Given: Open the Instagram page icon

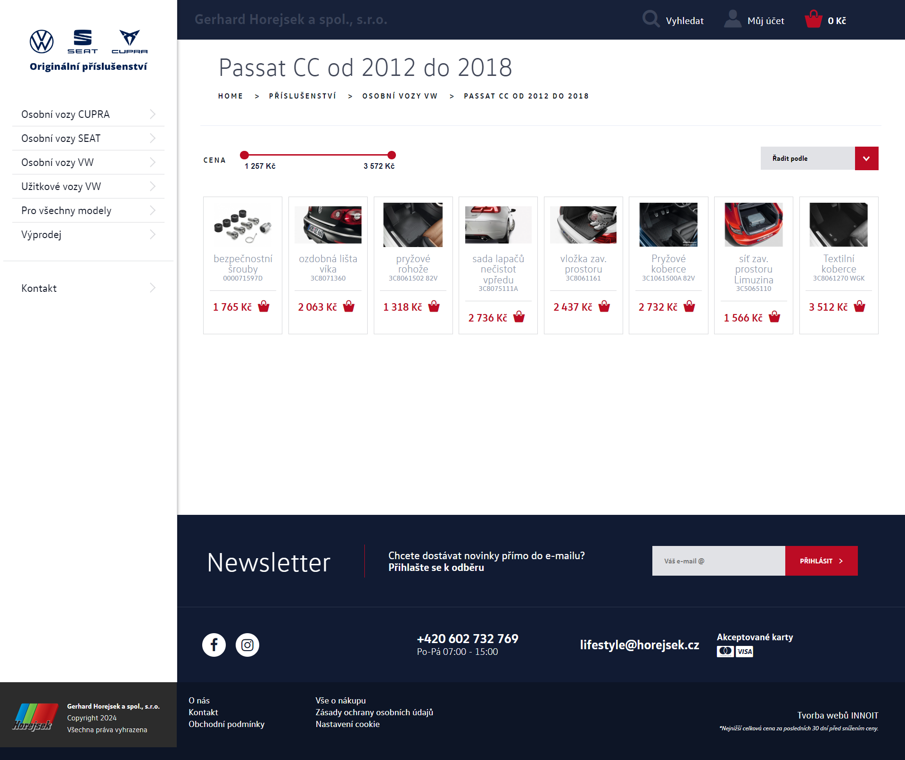Looking at the screenshot, I should pyautogui.click(x=247, y=644).
